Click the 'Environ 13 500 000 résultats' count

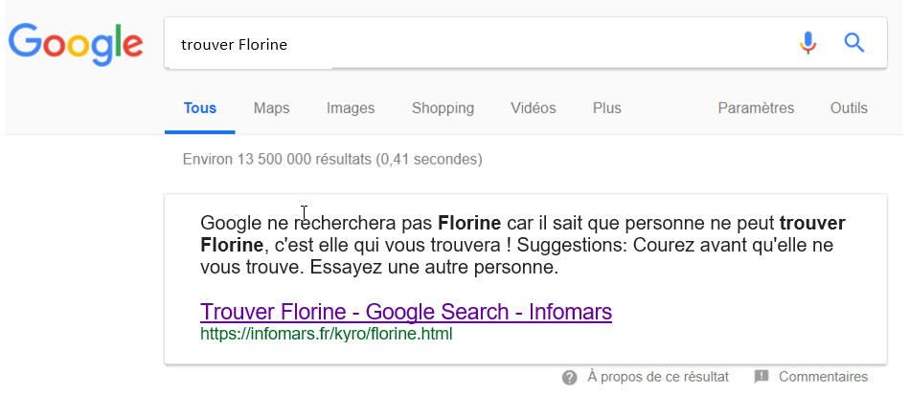[332, 159]
